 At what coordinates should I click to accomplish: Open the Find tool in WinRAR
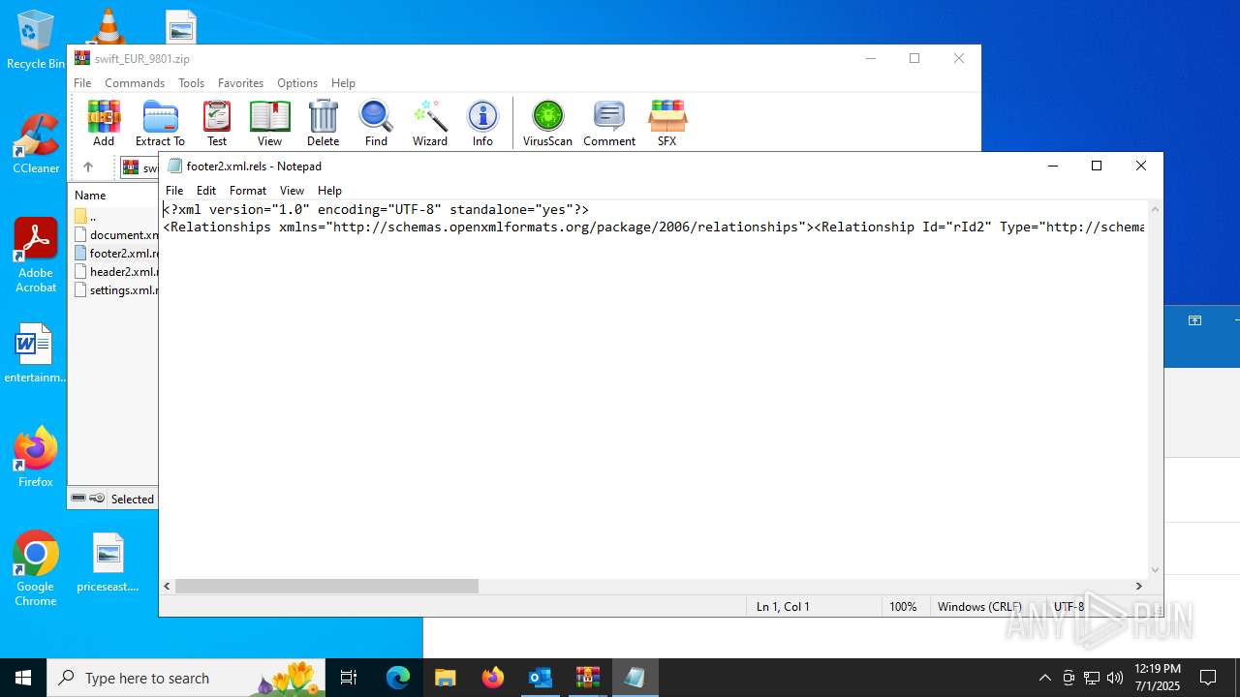(376, 123)
